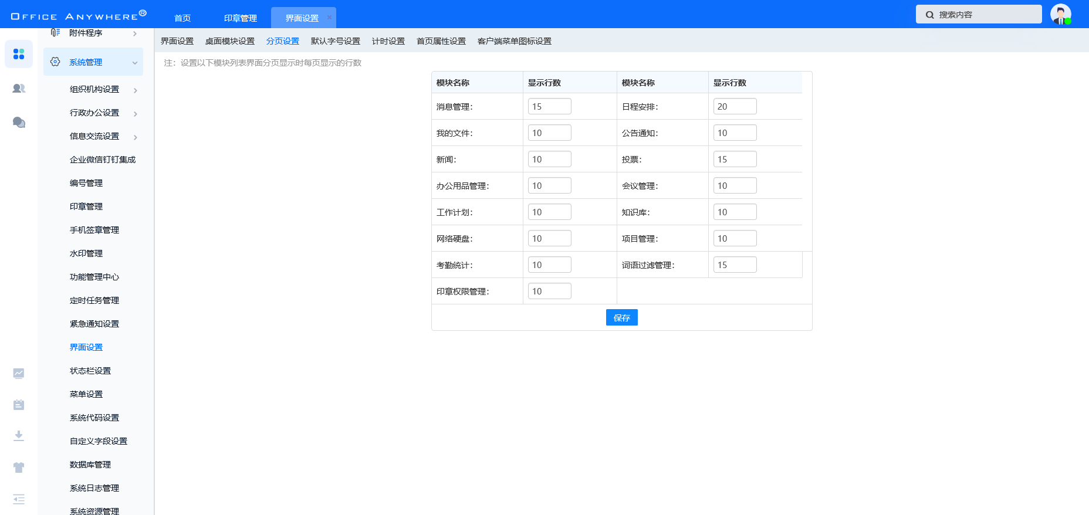Click the chart statistics icon in sidebar
Screen dimensions: 1089x515
tap(19, 373)
